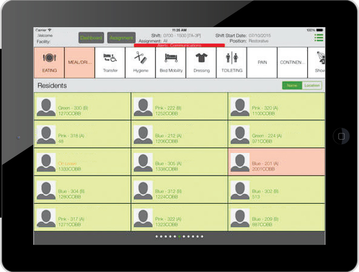Click the Position value Restorative
This screenshot has height=272, width=359.
[x=258, y=41]
